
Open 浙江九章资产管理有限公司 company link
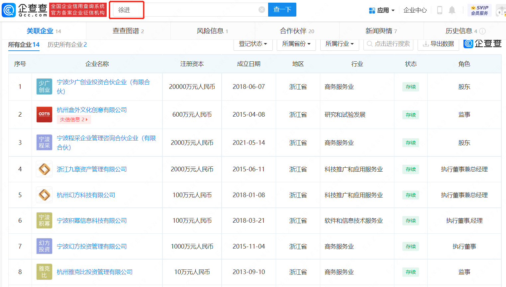[x=92, y=169]
